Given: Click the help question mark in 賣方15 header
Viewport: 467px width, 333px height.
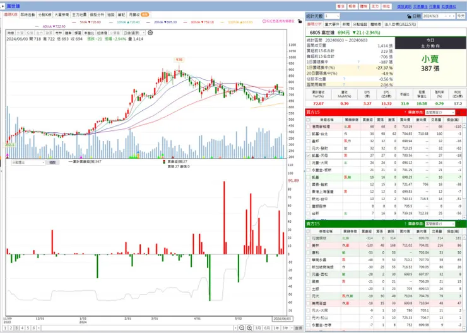Looking at the screenshot, I should 405,223.
